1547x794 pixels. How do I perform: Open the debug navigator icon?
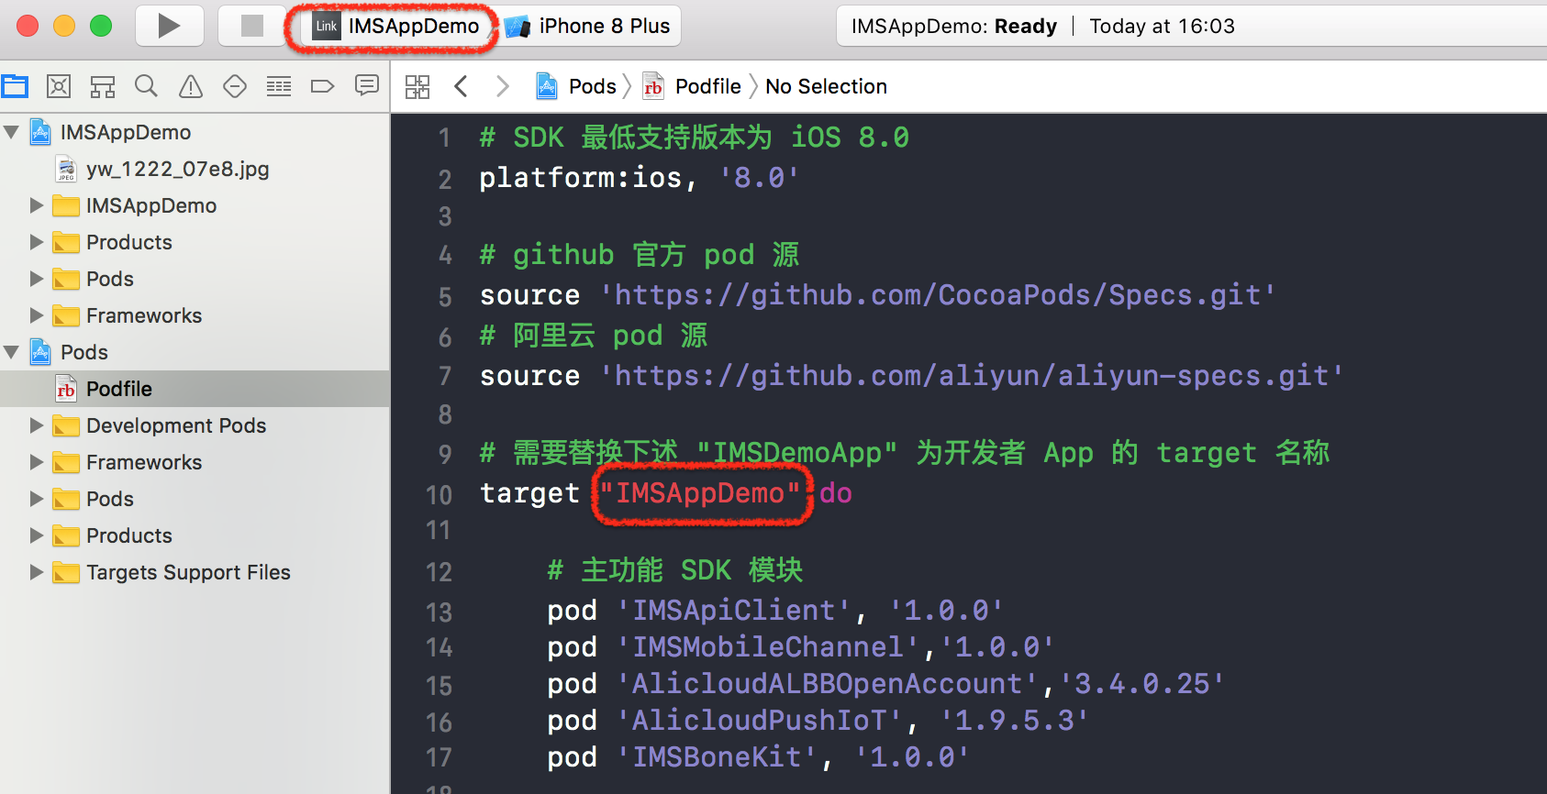pyautogui.click(x=279, y=86)
